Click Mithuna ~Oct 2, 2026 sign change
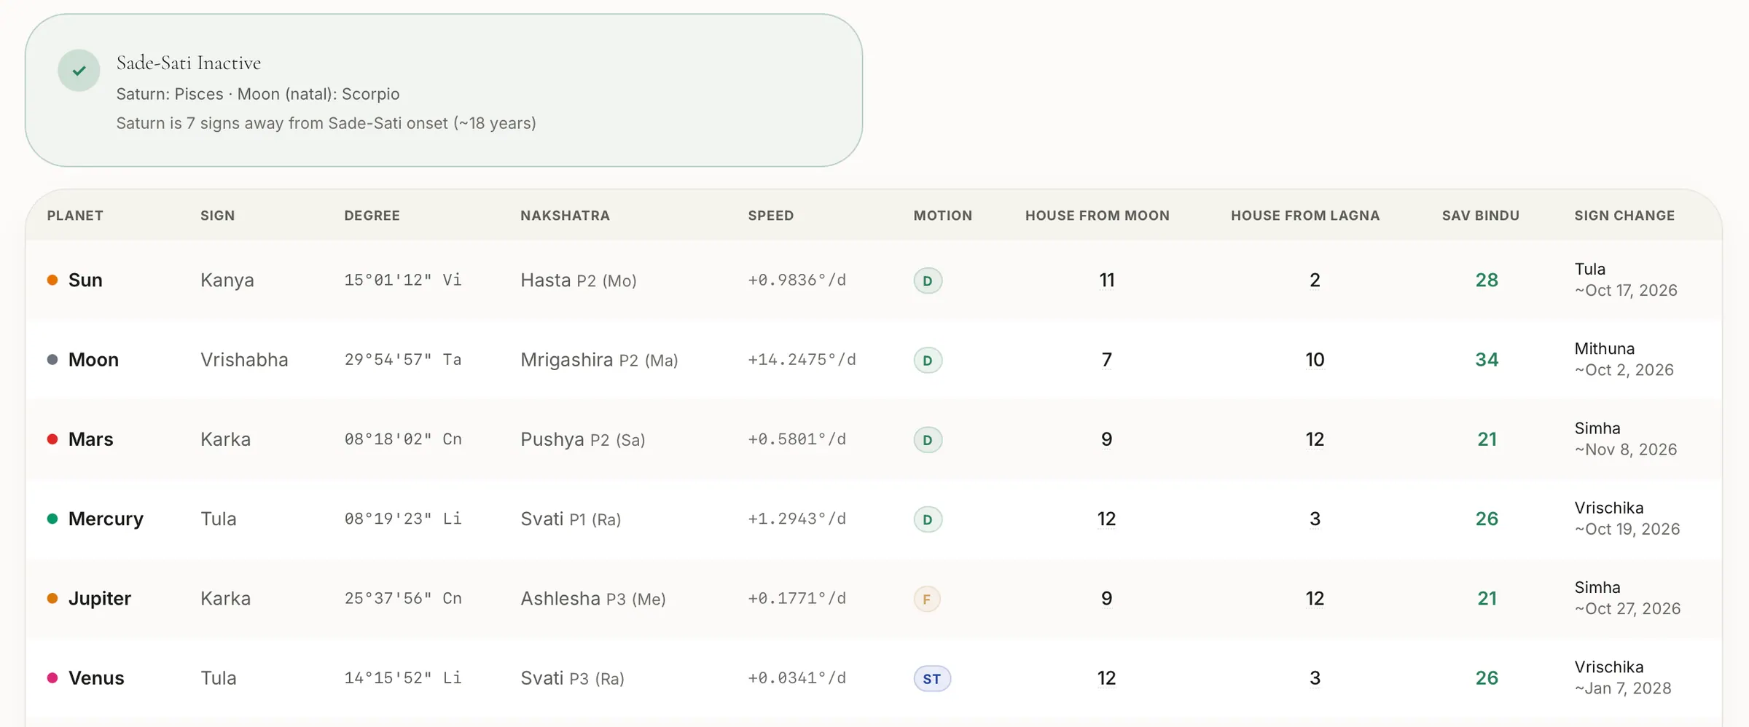The height and width of the screenshot is (727, 1749). tap(1624, 359)
